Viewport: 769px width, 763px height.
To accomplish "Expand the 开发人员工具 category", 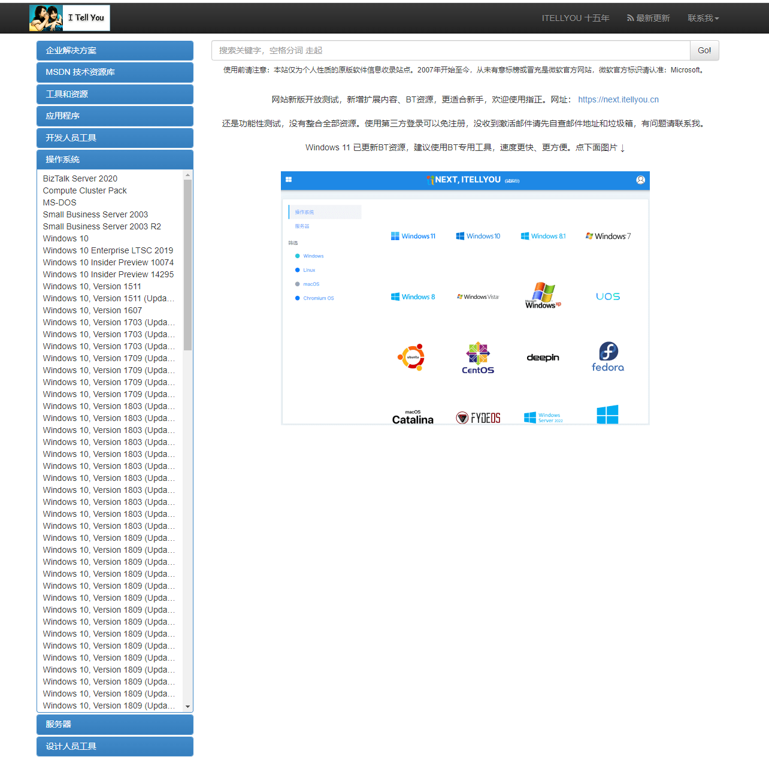I will [115, 138].
